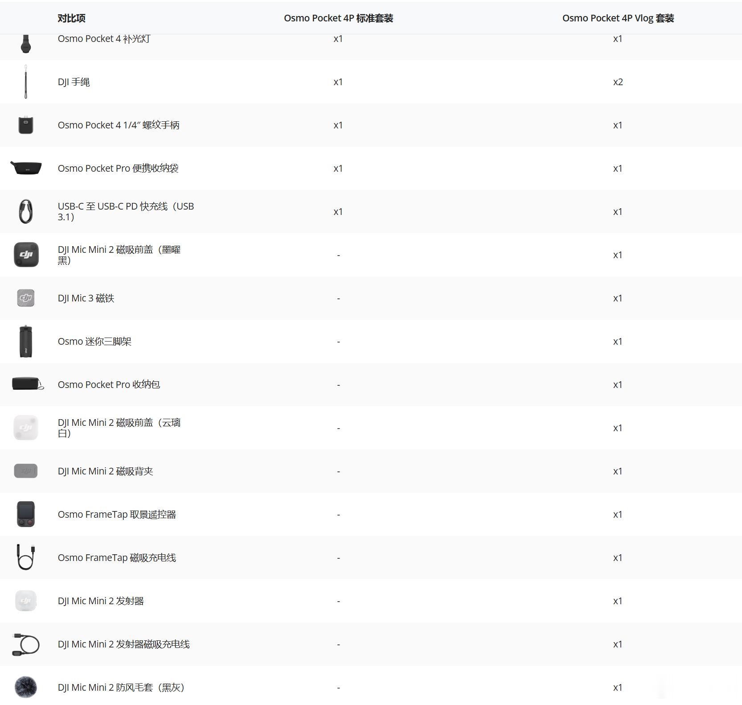Select "DJI Mic Mini 2 磁吸前盖（墨曜黑）" text
This screenshot has width=742, height=705.
[119, 255]
